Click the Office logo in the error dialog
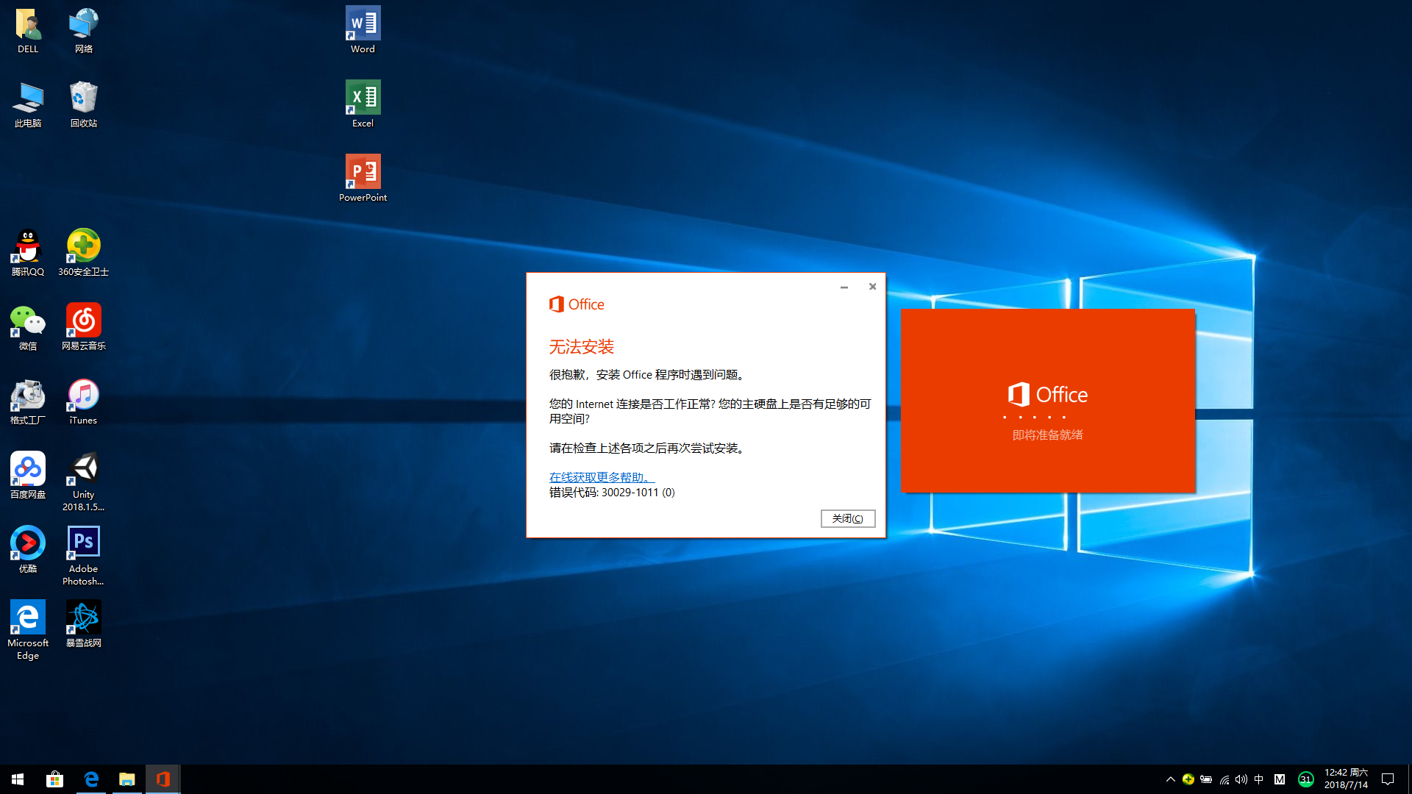Viewport: 1412px width, 794px height. (577, 304)
